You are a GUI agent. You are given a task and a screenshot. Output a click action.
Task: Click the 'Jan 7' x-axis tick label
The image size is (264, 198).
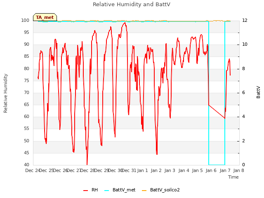pyautogui.click(x=225, y=170)
